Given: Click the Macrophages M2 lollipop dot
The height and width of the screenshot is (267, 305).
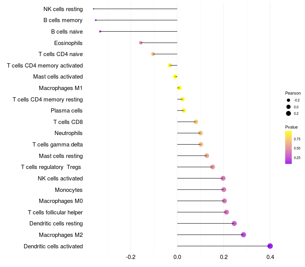Looking at the screenshot, I should [243, 235].
